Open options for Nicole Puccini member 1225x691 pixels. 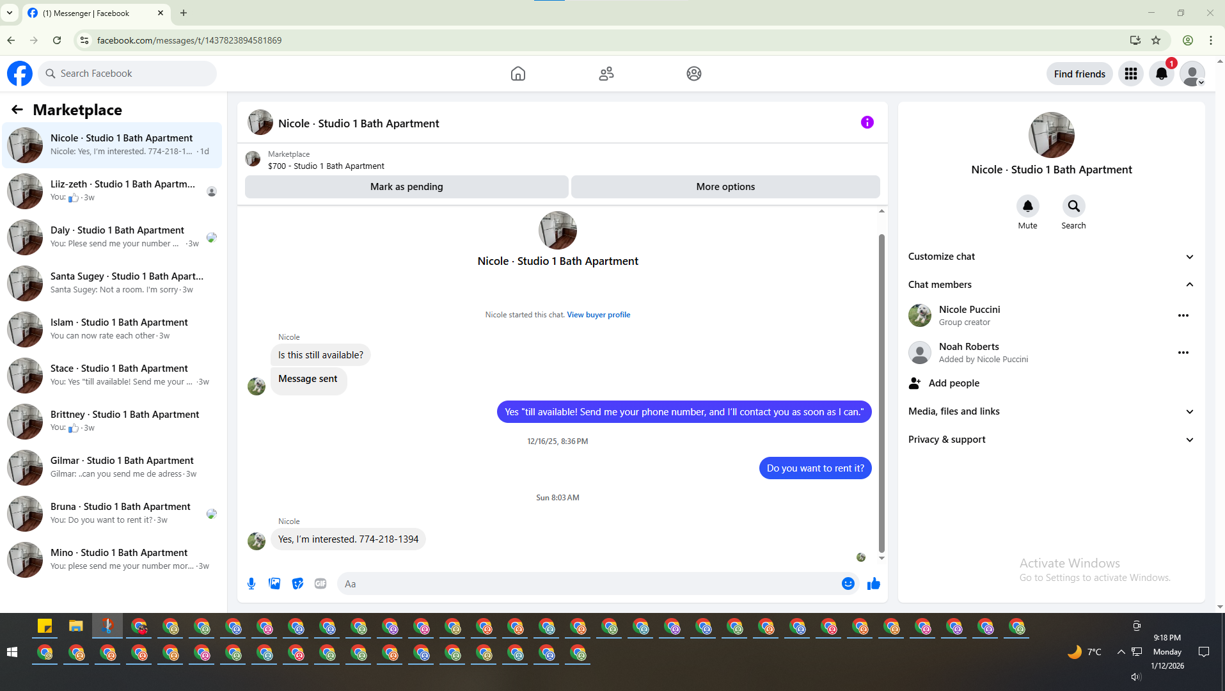click(1183, 315)
